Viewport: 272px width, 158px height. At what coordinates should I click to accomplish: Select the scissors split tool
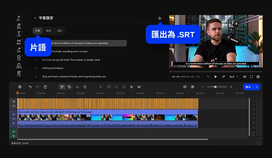pos(77,87)
